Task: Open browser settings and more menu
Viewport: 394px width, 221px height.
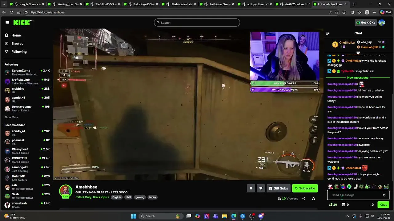Action: click(374, 12)
